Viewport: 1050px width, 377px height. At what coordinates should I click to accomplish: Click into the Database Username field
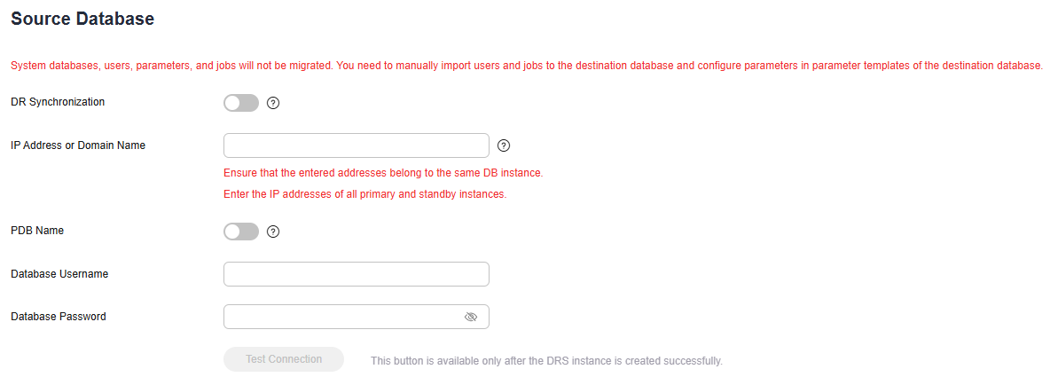(357, 274)
